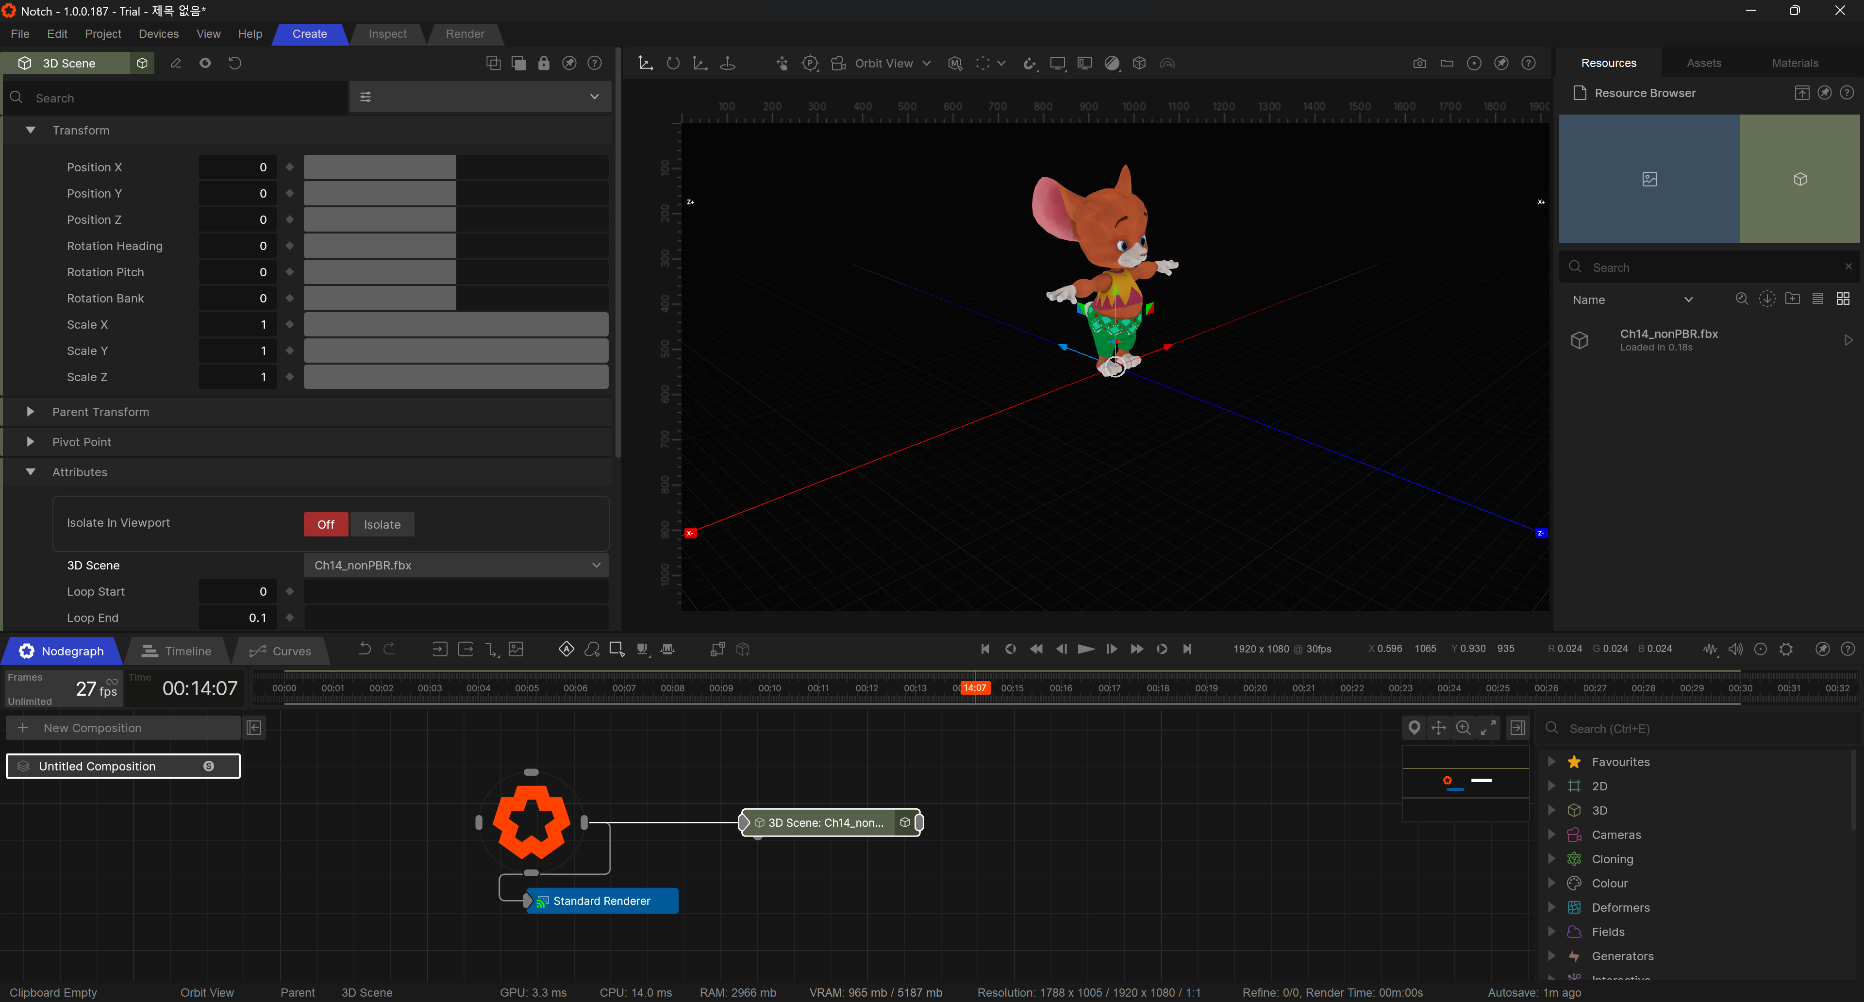Image resolution: width=1864 pixels, height=1002 pixels.
Task: Click the viewport camera snapshot icon
Action: (x=1419, y=64)
